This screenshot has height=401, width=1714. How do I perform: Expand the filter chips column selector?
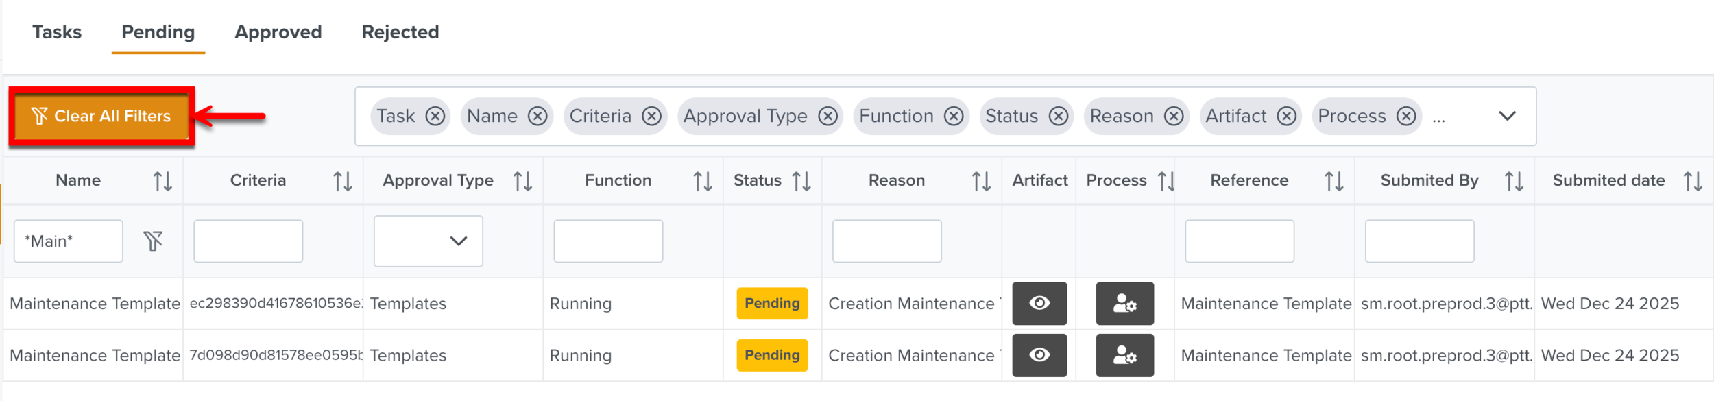[1506, 116]
